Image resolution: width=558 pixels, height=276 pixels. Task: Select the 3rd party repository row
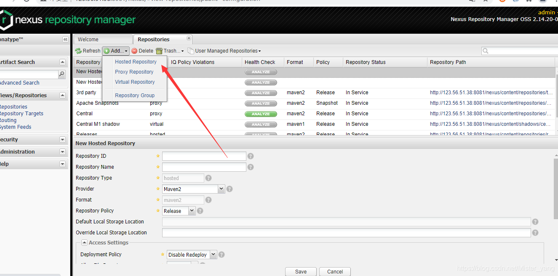[x=314, y=93]
